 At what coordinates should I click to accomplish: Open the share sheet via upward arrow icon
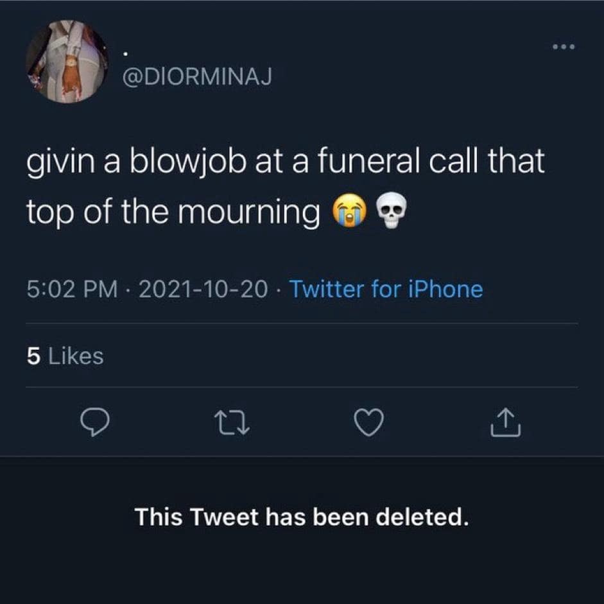coord(505,422)
